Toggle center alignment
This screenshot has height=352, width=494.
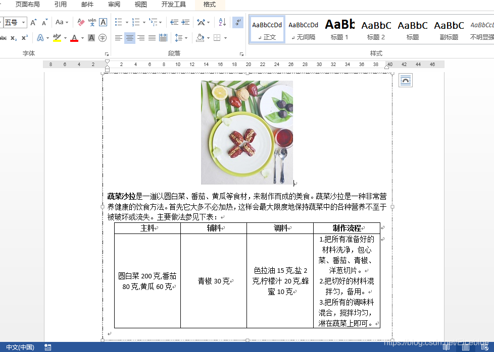coord(130,38)
